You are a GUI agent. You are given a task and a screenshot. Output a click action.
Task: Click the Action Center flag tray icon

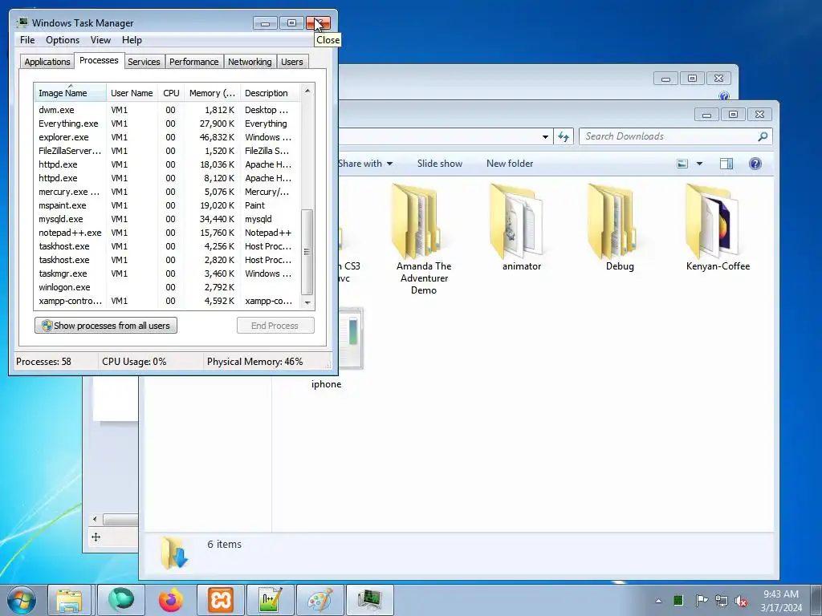click(x=702, y=600)
